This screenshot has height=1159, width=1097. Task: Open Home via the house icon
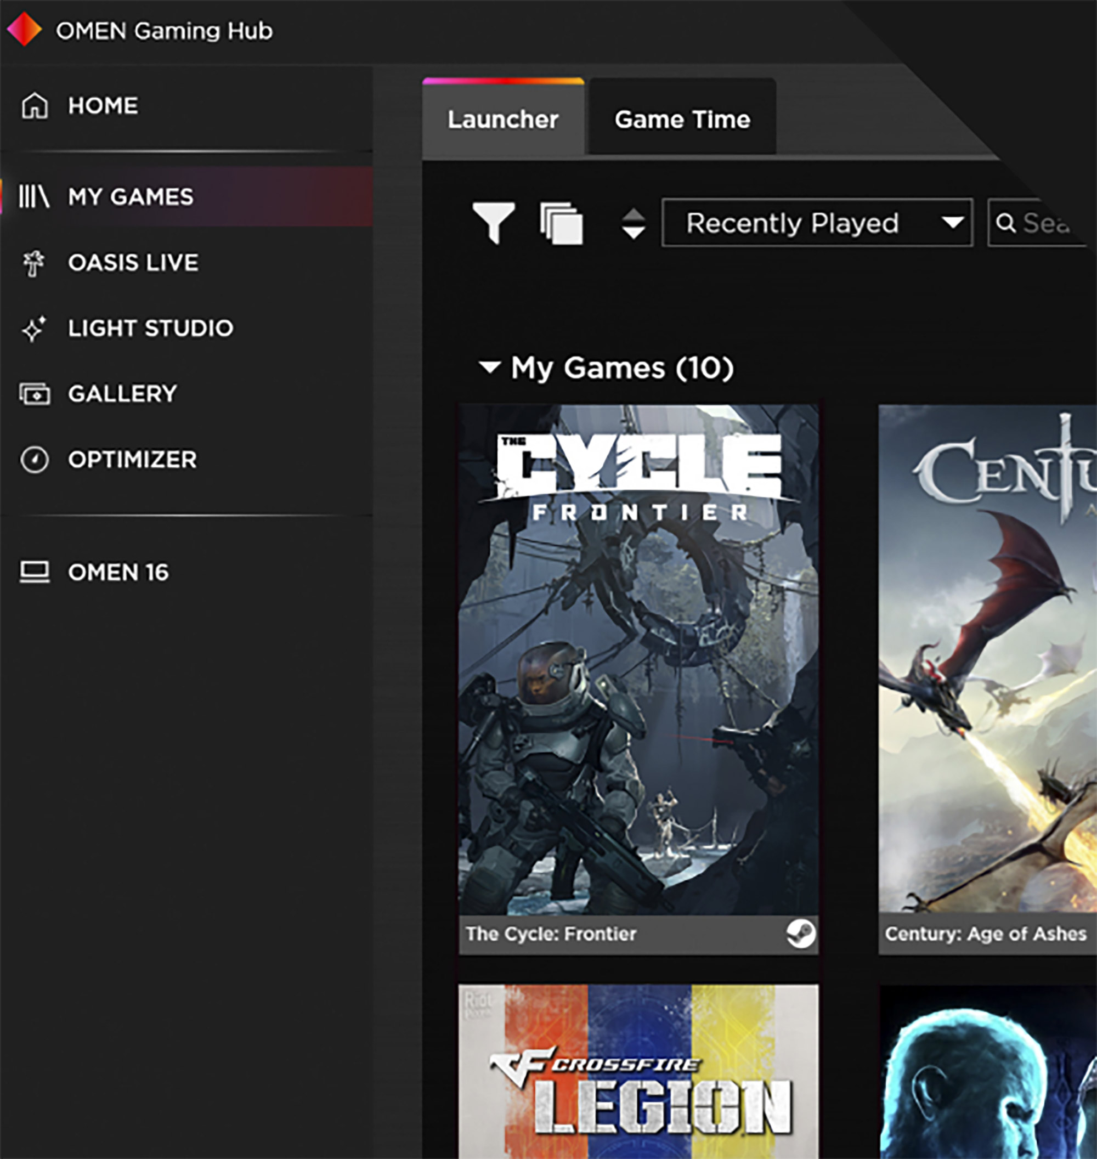pos(35,106)
